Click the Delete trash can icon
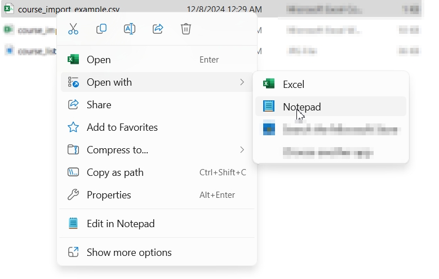Image resolution: width=439 pixels, height=279 pixels. point(186,29)
